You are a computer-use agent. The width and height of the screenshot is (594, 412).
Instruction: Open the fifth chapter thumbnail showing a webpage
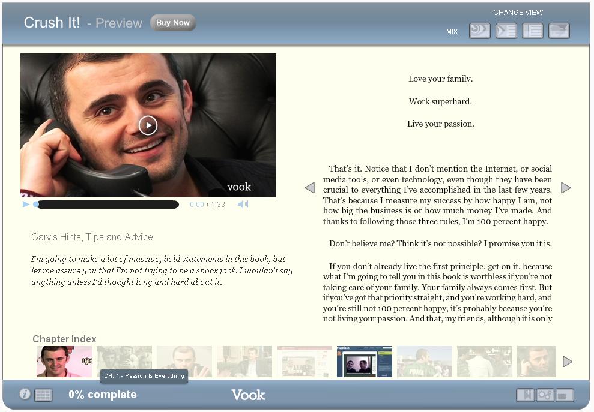[x=305, y=361]
